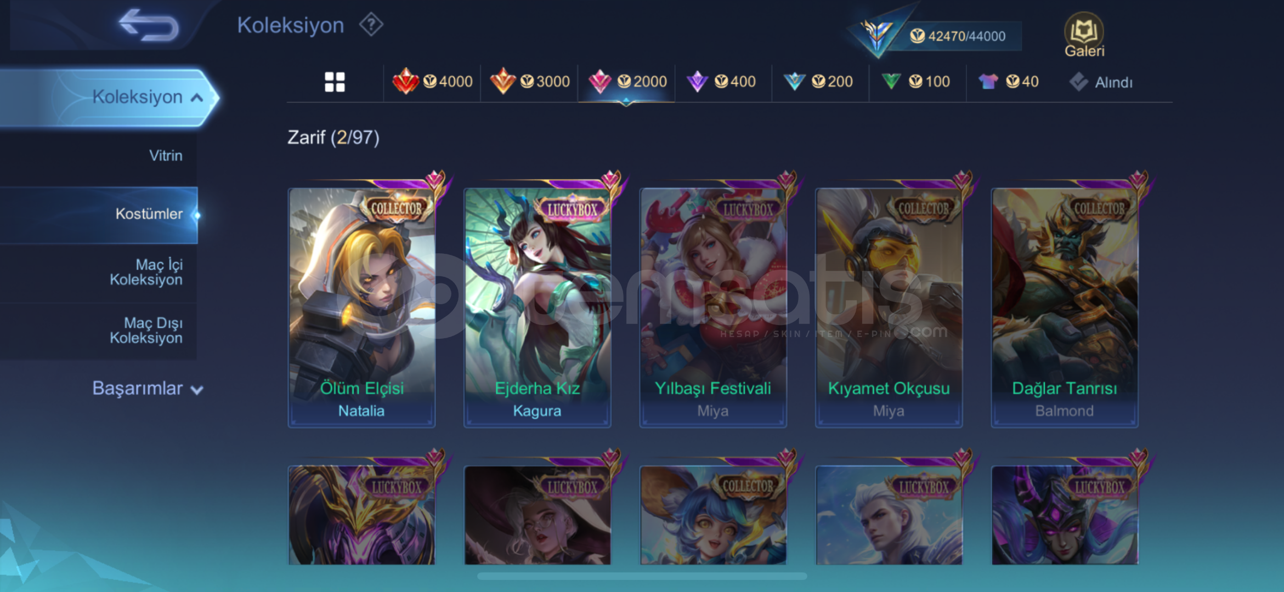The height and width of the screenshot is (592, 1284).
Task: Show all tiers with grid icon
Action: (335, 82)
